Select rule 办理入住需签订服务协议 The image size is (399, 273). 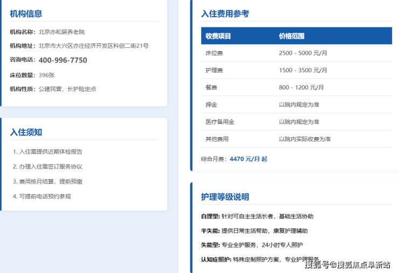pos(51,167)
